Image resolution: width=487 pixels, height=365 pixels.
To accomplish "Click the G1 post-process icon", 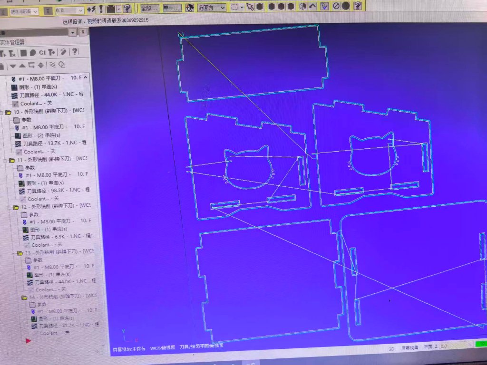I will point(42,52).
